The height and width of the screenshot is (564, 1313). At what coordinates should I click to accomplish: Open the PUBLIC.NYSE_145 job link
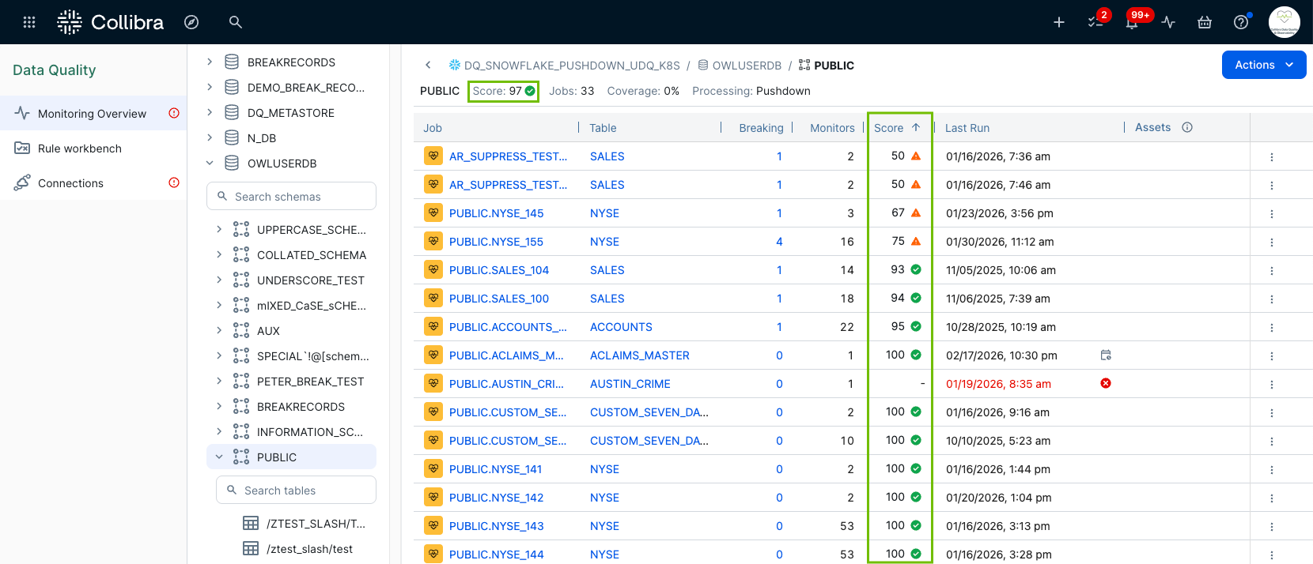pos(496,213)
